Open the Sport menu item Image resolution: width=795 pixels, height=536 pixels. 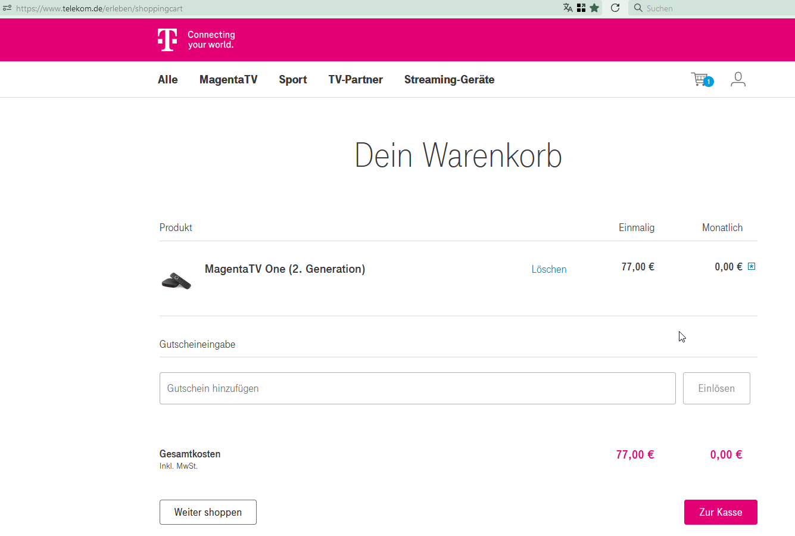(x=293, y=80)
